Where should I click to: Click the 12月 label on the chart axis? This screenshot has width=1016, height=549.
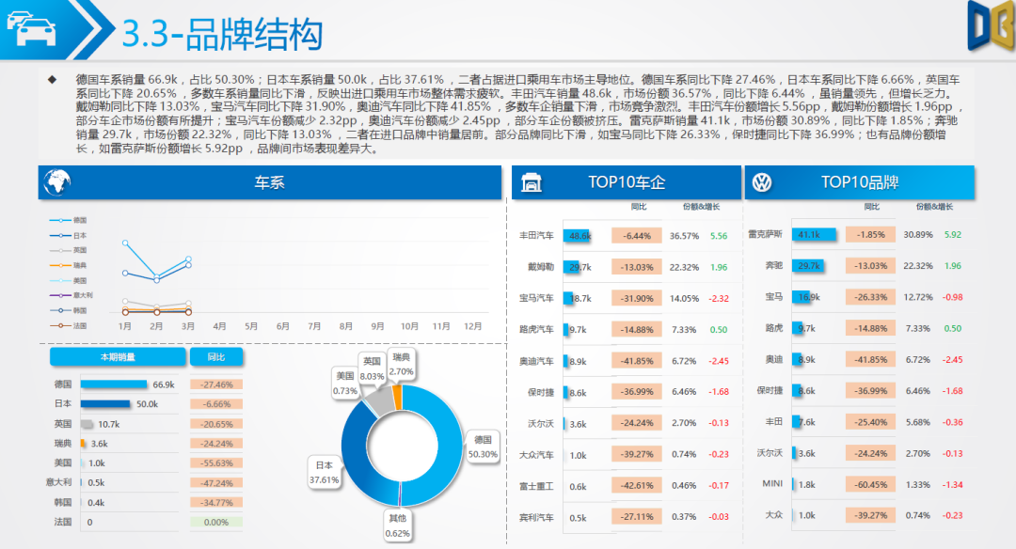tap(473, 326)
